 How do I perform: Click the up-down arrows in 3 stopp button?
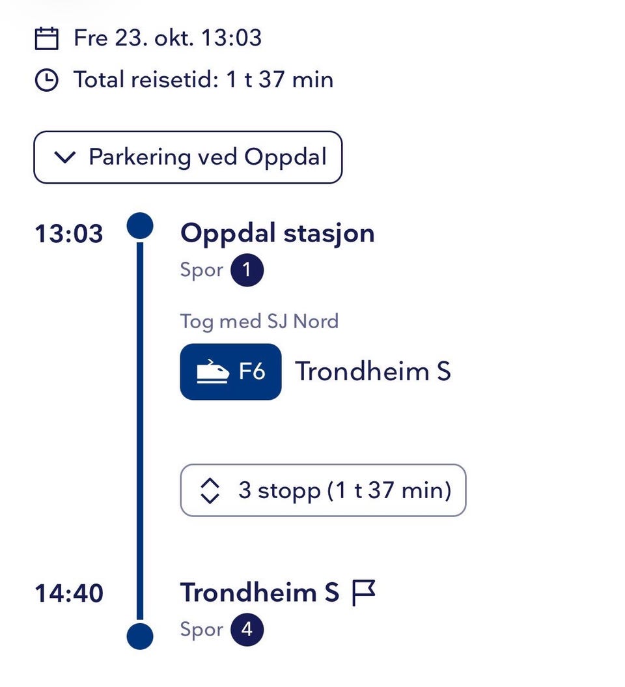(x=210, y=490)
